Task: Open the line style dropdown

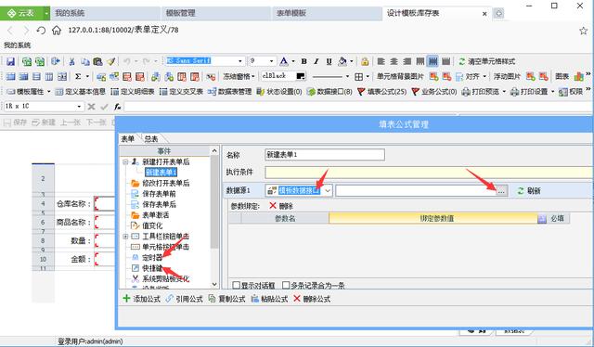Action: pos(347,76)
